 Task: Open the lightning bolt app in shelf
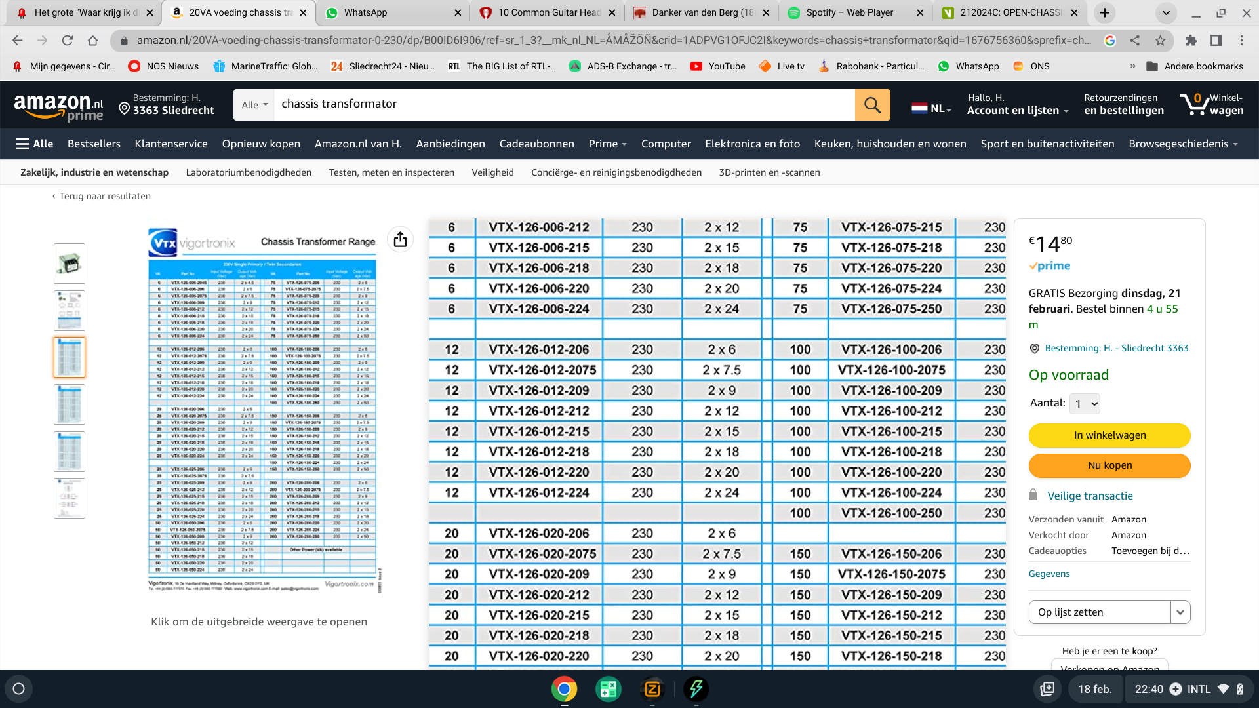click(696, 689)
